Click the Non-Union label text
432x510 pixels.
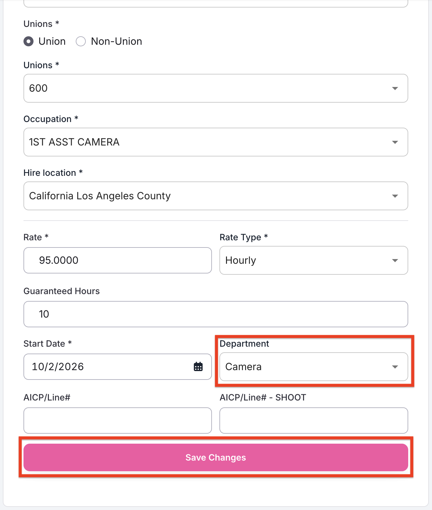[x=116, y=41]
